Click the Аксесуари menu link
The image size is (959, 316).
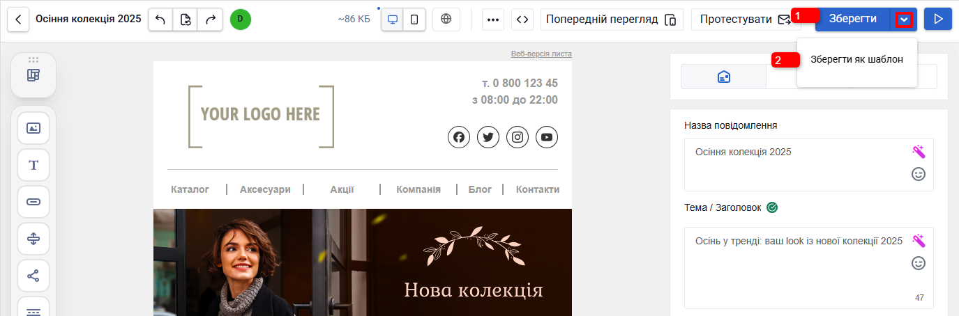point(265,189)
